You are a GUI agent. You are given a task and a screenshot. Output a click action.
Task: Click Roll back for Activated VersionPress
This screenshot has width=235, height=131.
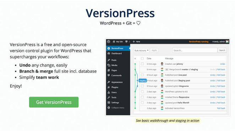pos(221,108)
